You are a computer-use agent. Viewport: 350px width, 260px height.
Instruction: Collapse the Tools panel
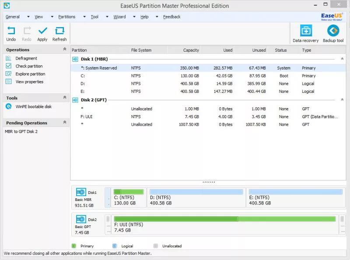click(65, 97)
